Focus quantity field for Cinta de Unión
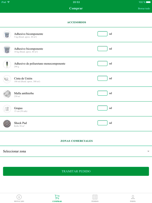 pyautogui.click(x=102, y=78)
